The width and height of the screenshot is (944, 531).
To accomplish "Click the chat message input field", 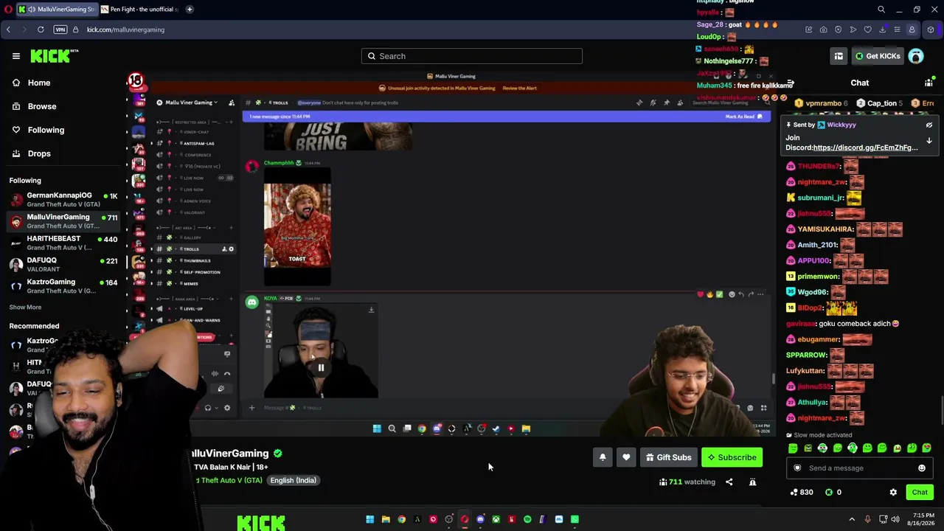I will [859, 468].
